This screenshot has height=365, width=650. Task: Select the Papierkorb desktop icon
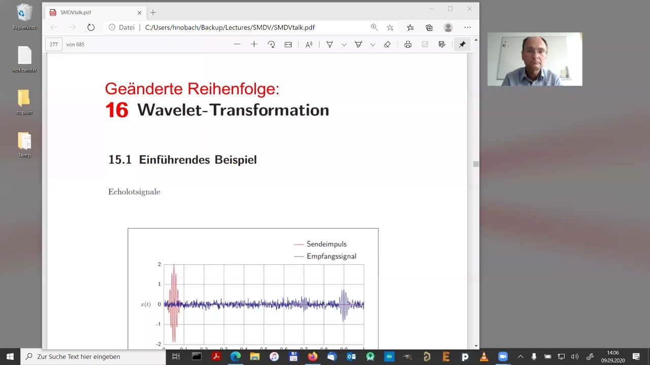(24, 17)
